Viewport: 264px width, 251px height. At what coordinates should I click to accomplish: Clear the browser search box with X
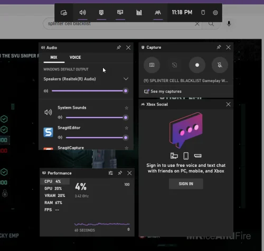pos(197,24)
